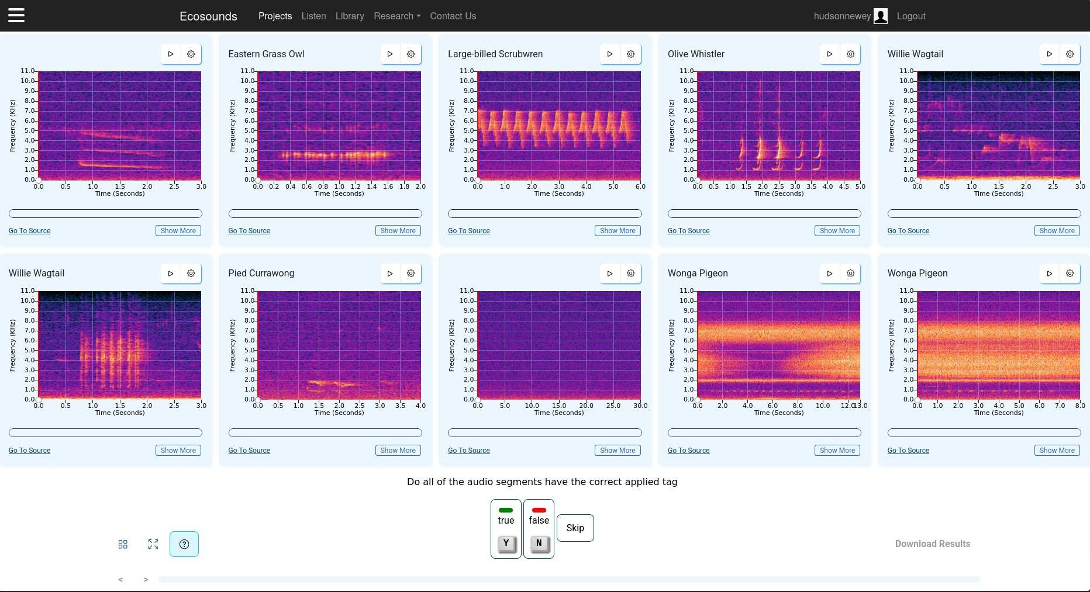The width and height of the screenshot is (1090, 592).
Task: Enter fullscreen mode
Action: click(153, 544)
